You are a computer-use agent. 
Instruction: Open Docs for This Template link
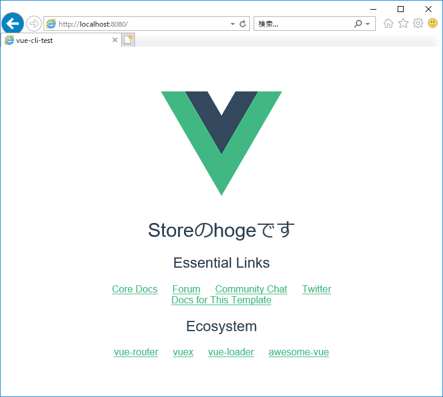(x=221, y=300)
